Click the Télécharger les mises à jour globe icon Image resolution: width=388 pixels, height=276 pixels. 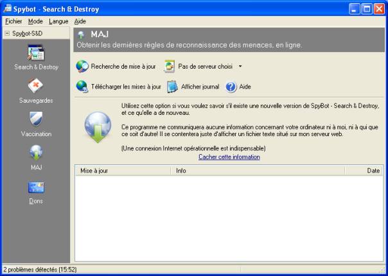click(x=82, y=87)
